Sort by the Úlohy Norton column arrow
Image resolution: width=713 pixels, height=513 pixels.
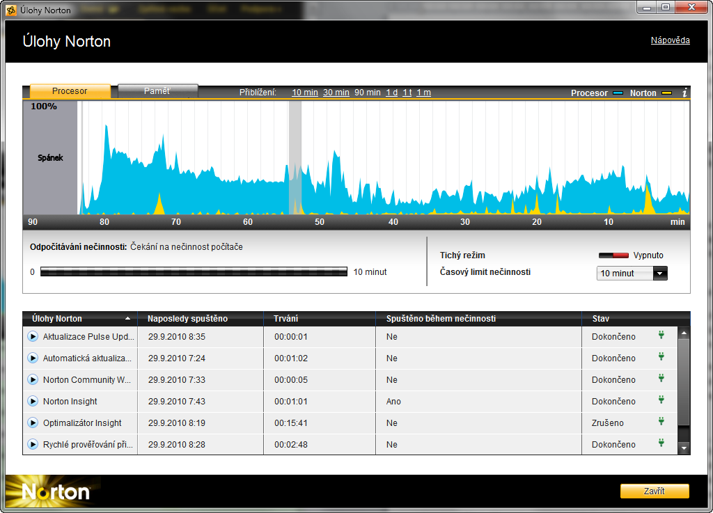[x=128, y=319]
